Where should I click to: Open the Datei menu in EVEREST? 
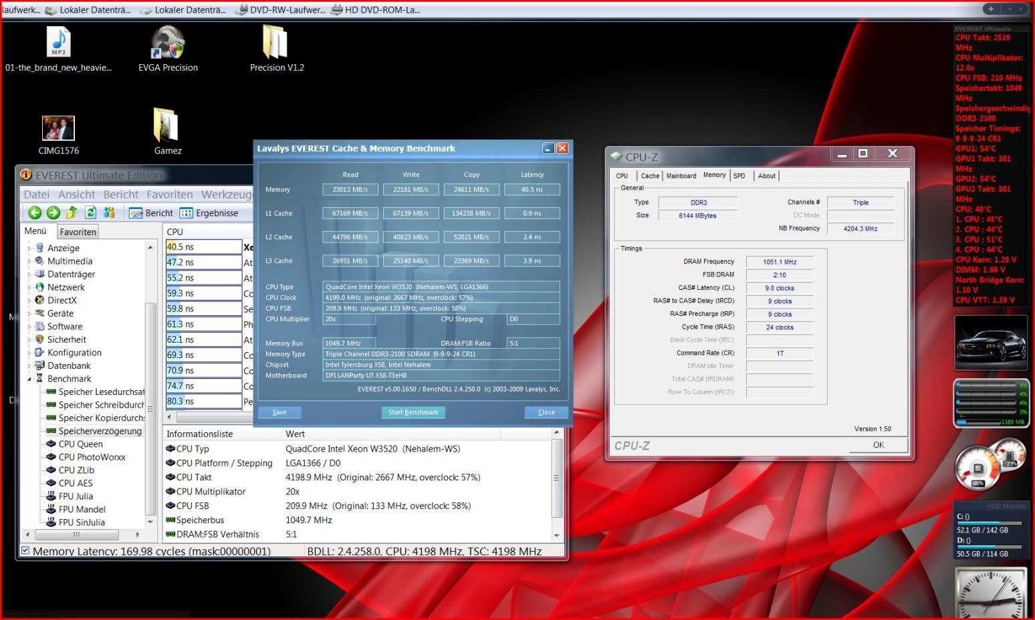[x=37, y=194]
